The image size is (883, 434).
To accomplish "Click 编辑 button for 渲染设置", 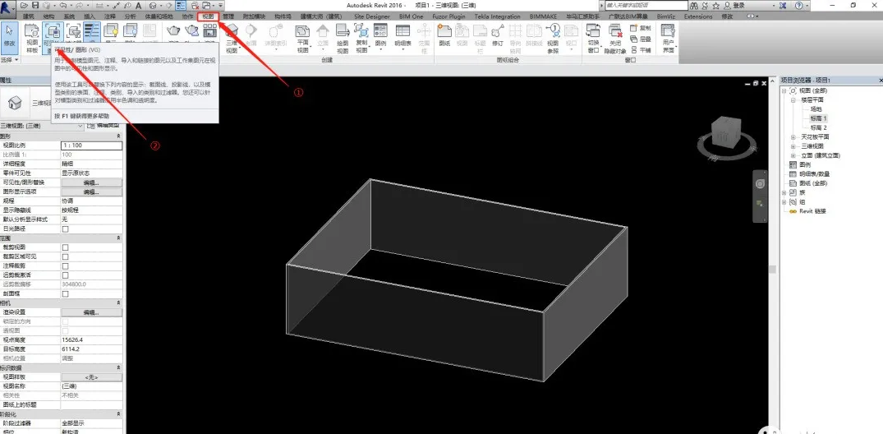I will pos(91,312).
